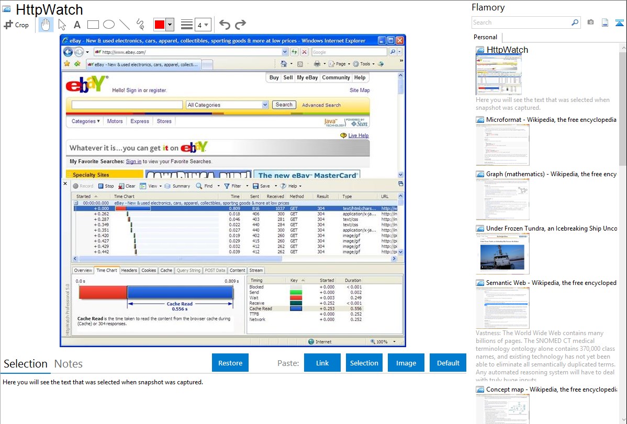Activate the freehand scribble tool
The image size is (627, 424).
140,25
